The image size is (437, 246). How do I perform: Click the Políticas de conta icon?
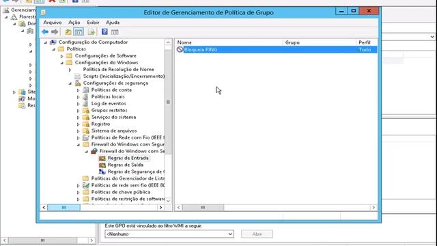coord(86,90)
